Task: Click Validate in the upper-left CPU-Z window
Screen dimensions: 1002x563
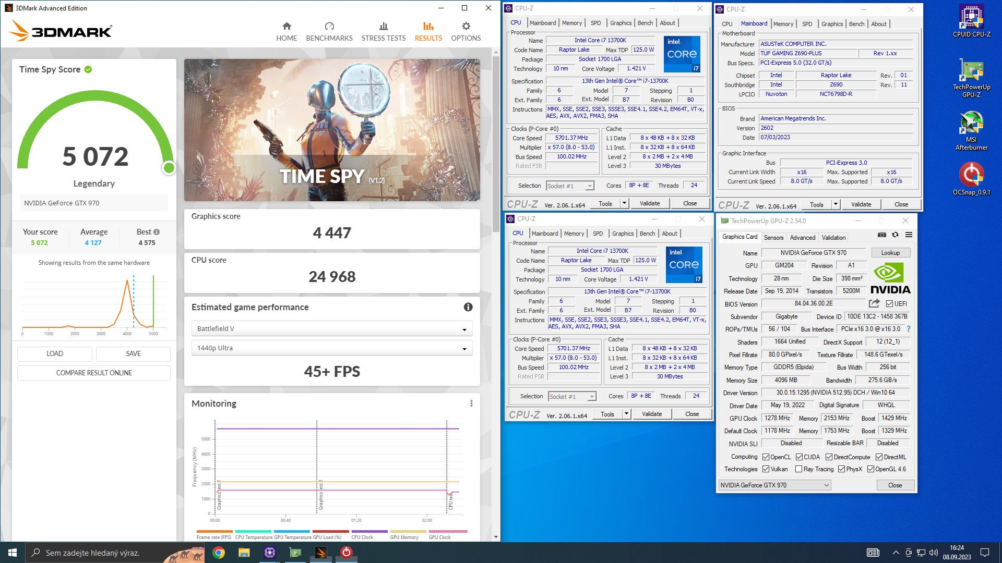Action: (x=650, y=203)
